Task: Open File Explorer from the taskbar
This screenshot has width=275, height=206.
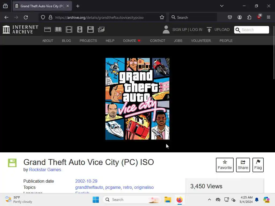Action: pyautogui.click(x=168, y=200)
